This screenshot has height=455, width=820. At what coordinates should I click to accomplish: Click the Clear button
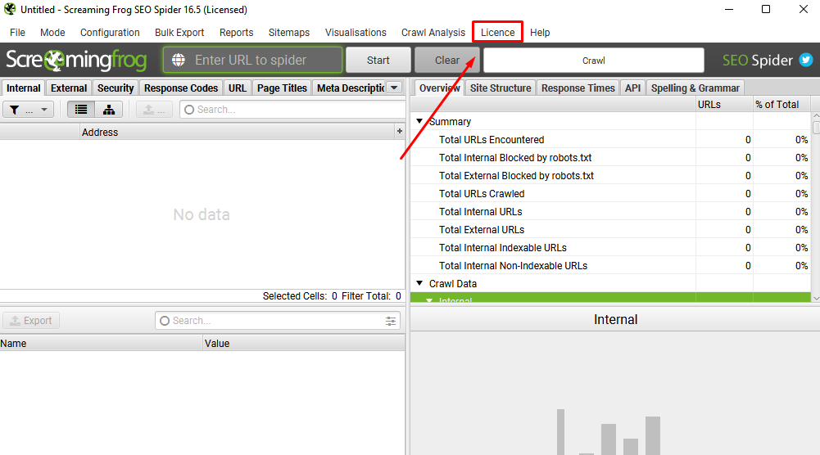pyautogui.click(x=447, y=60)
